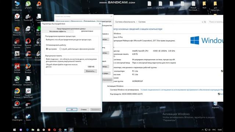Open Steam desktop shortcut
This screenshot has height=132, width=235.
(28, 117)
